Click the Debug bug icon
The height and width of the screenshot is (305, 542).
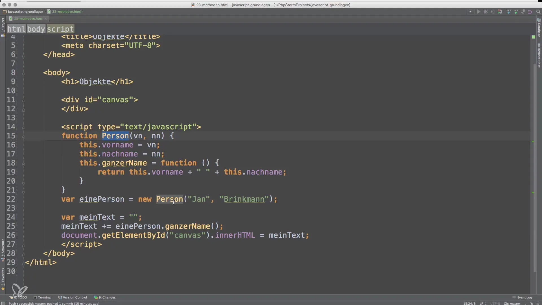486,12
